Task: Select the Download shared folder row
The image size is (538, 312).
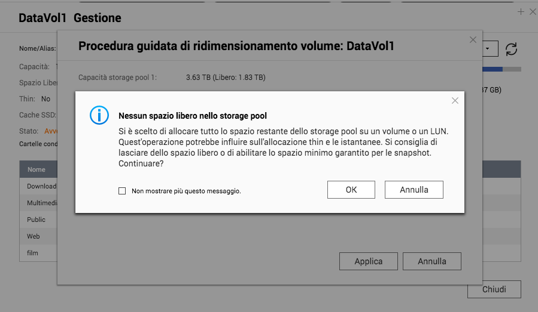Action: pos(41,186)
